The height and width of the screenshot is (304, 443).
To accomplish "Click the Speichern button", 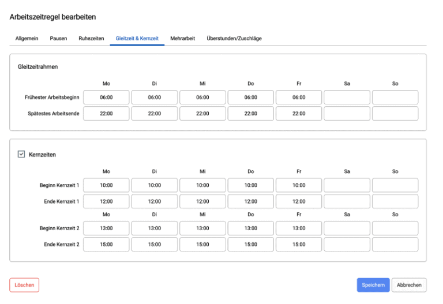I will [x=373, y=285].
